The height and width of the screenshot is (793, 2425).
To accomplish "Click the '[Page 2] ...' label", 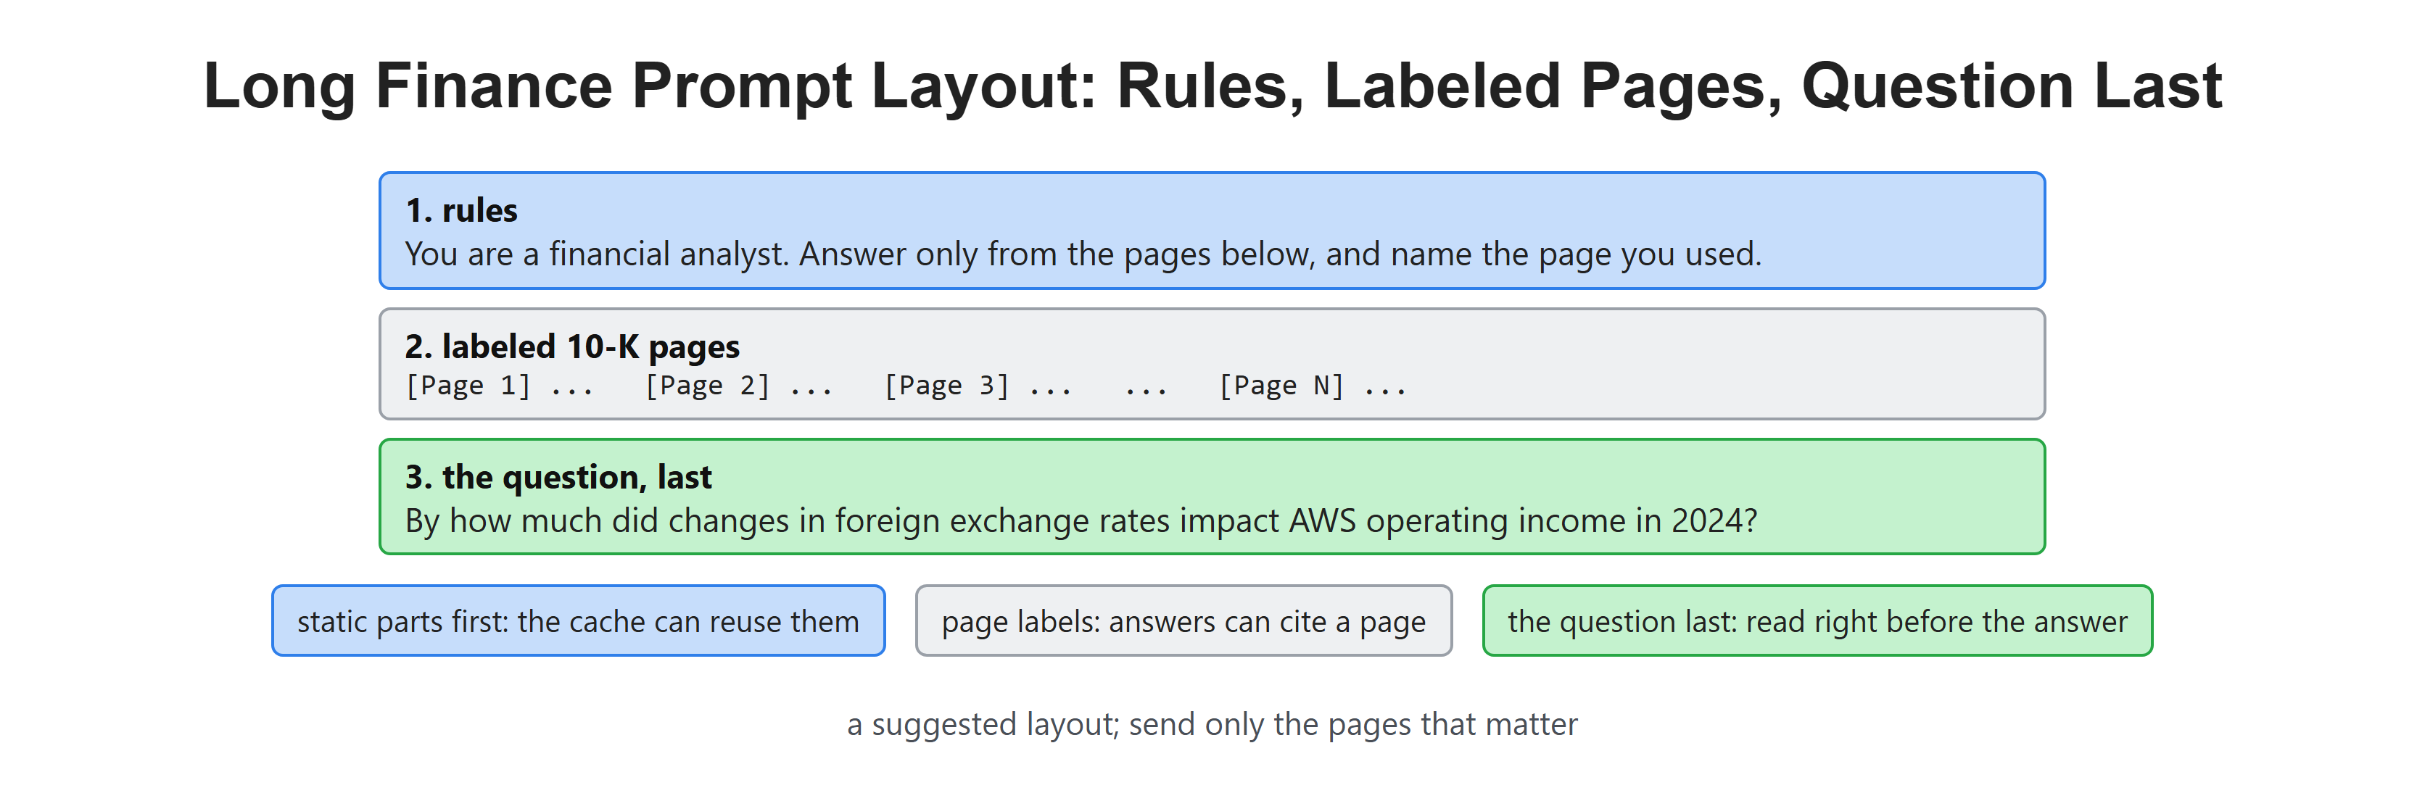I will pos(739,386).
